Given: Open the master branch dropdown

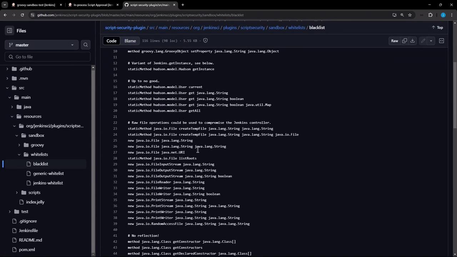Looking at the screenshot, I should (x=42, y=45).
